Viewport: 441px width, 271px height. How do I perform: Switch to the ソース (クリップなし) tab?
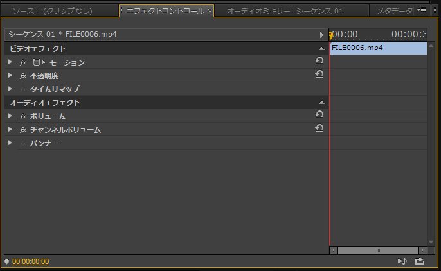(x=53, y=11)
